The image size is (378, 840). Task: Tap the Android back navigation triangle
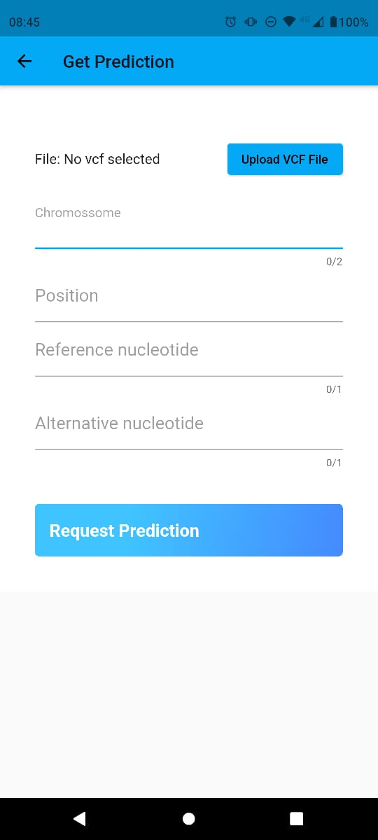tap(80, 818)
